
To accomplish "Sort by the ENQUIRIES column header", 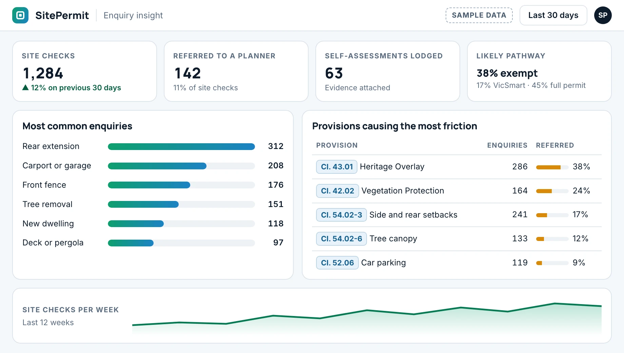I will tap(507, 145).
